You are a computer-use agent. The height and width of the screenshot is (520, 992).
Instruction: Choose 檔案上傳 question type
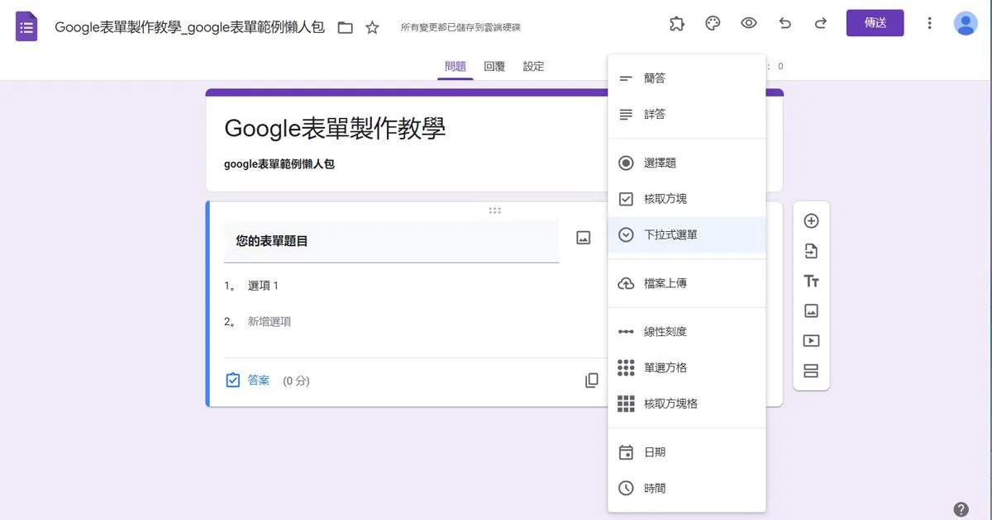point(687,283)
